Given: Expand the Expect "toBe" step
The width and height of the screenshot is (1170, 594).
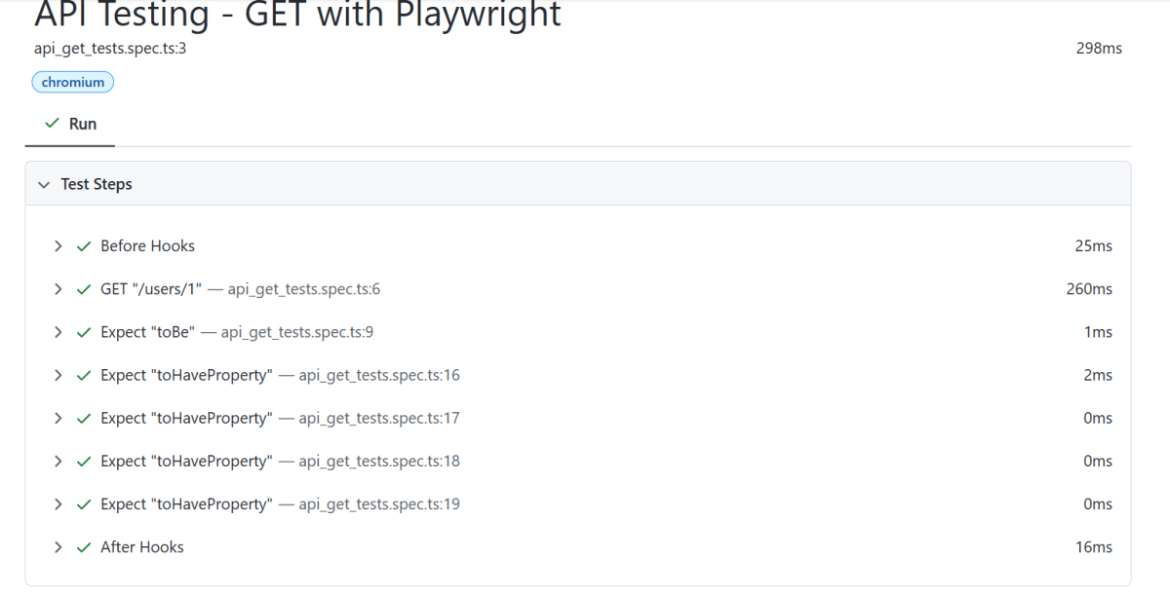Looking at the screenshot, I should (x=58, y=332).
